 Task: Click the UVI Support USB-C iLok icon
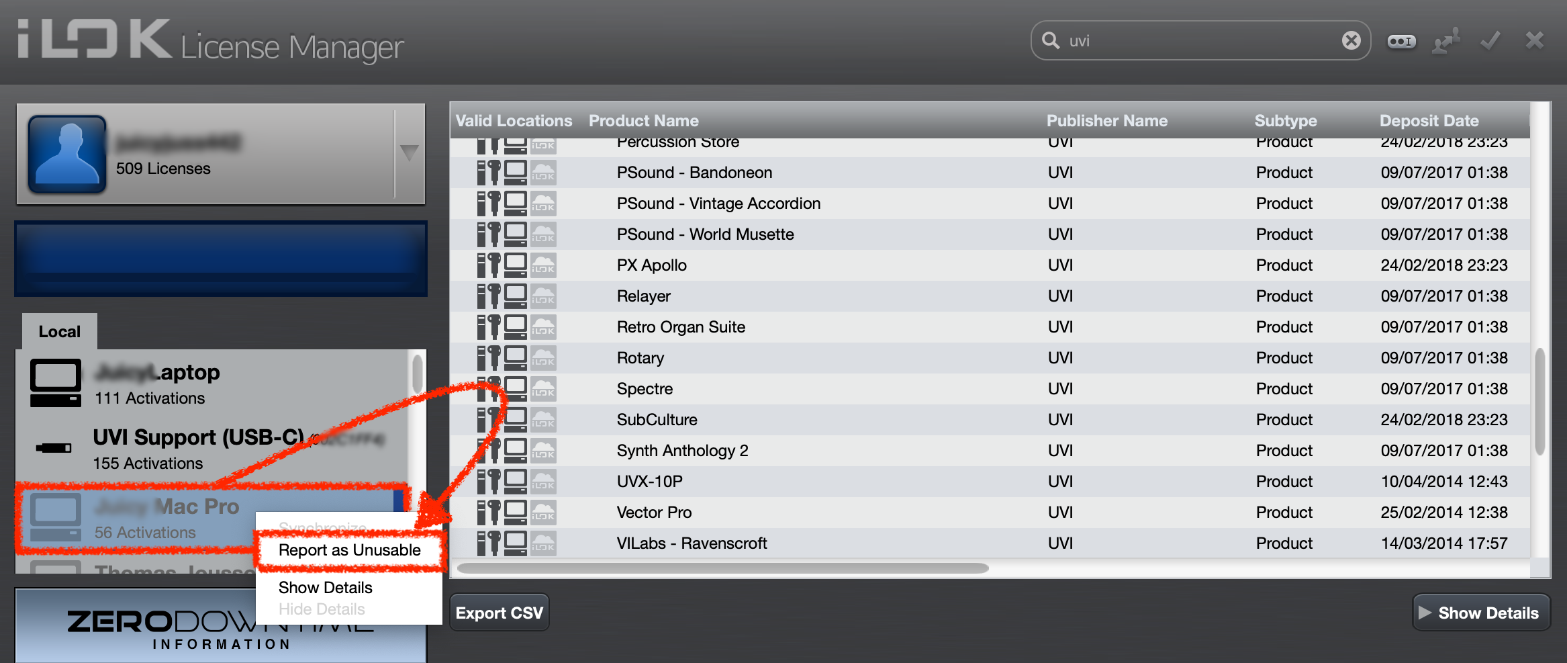point(54,447)
